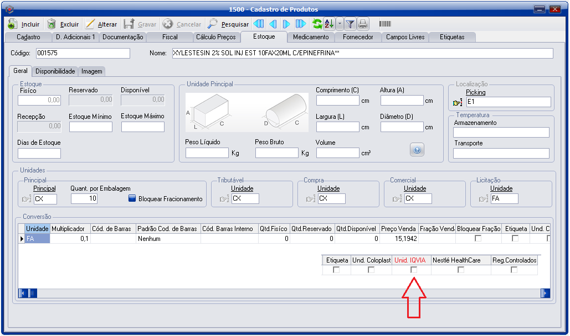Click the green refresh icon
This screenshot has height=336, width=570.
(x=317, y=24)
